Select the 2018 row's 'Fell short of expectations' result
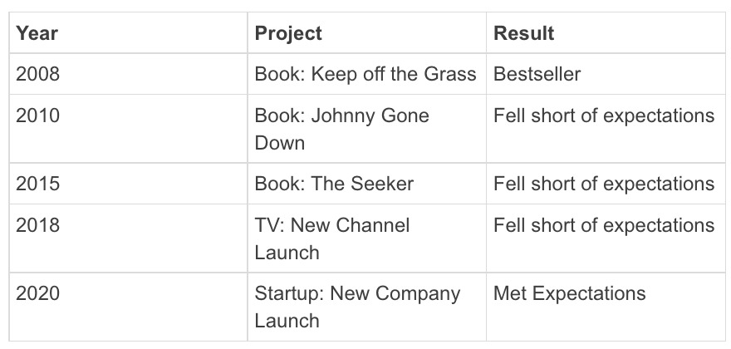 click(x=604, y=225)
